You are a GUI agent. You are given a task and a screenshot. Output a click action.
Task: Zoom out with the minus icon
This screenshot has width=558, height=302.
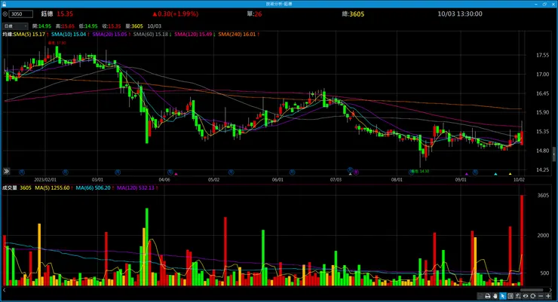coord(541,296)
